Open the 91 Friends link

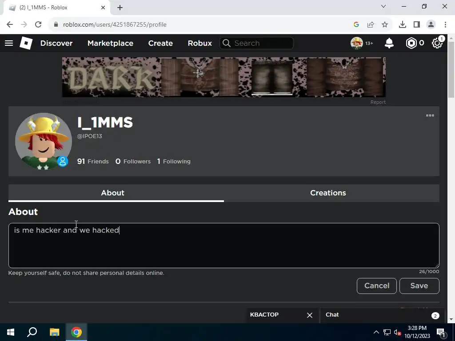point(93,161)
